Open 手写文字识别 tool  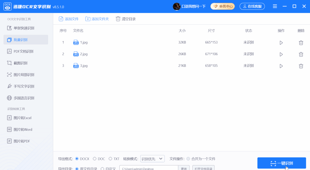click(26, 86)
